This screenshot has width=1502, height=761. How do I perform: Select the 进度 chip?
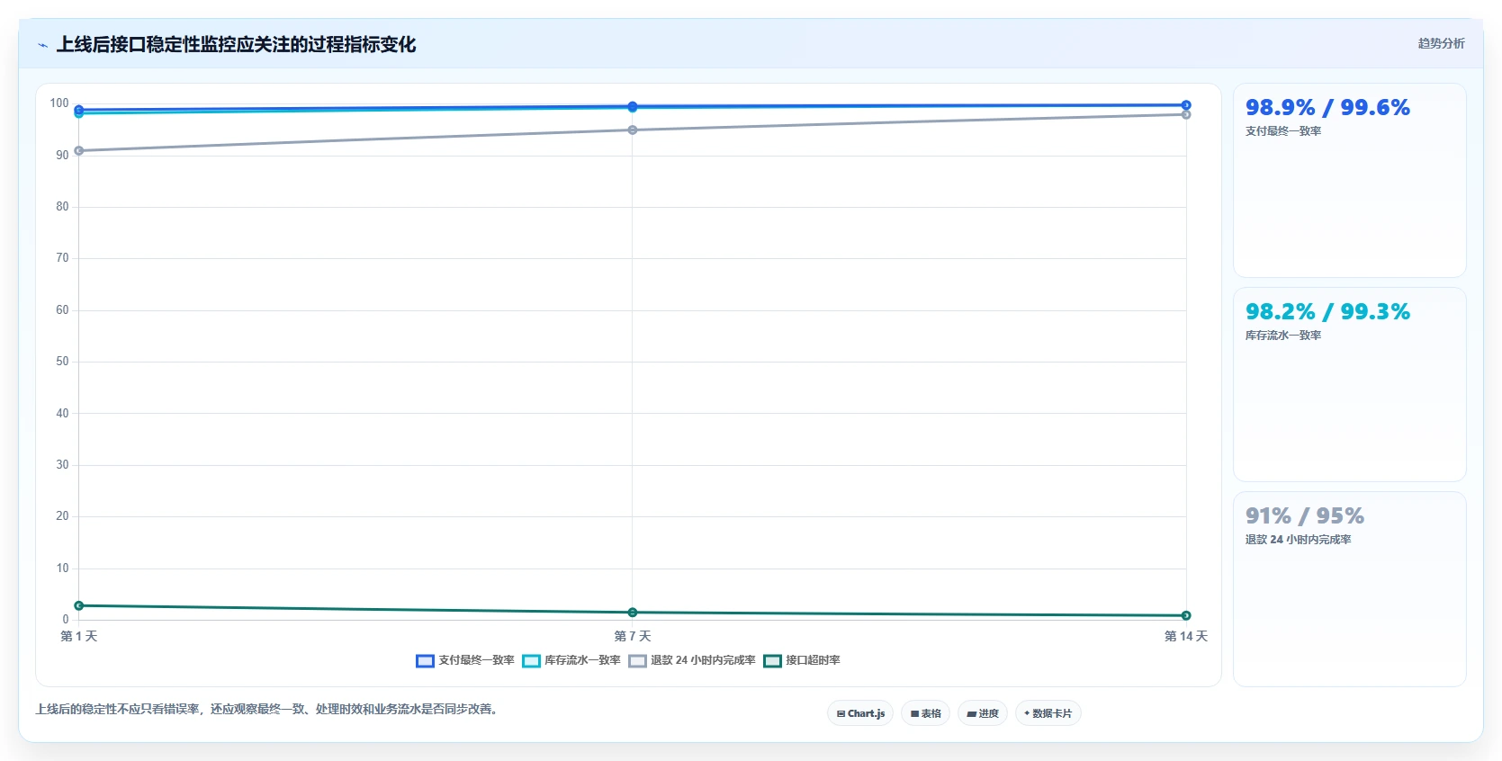983,713
